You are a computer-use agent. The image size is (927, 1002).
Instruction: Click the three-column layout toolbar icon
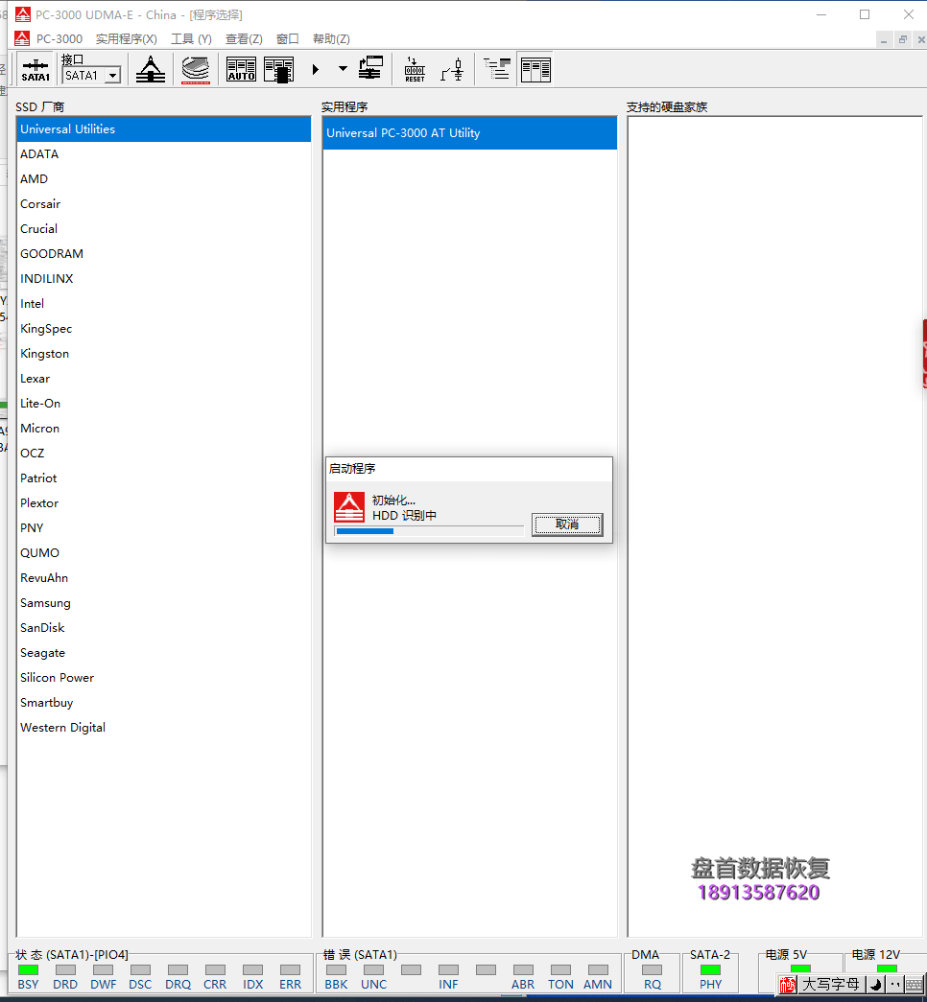[x=535, y=69]
